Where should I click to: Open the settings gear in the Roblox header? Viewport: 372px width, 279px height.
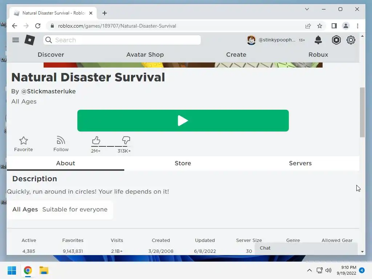[x=351, y=40]
